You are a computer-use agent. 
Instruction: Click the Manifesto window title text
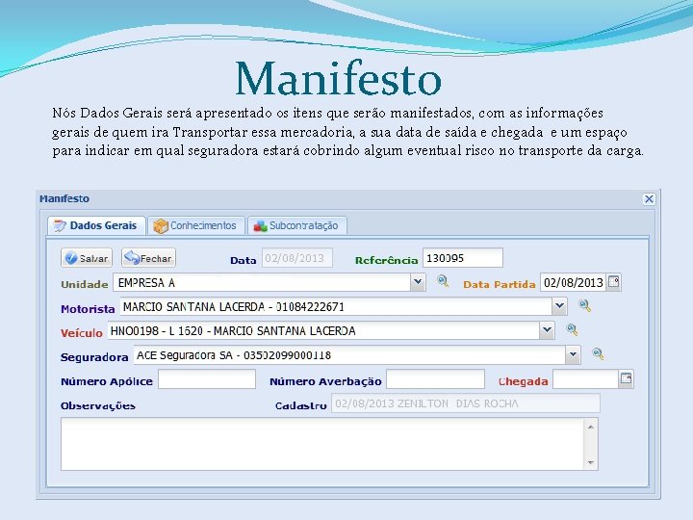point(64,199)
